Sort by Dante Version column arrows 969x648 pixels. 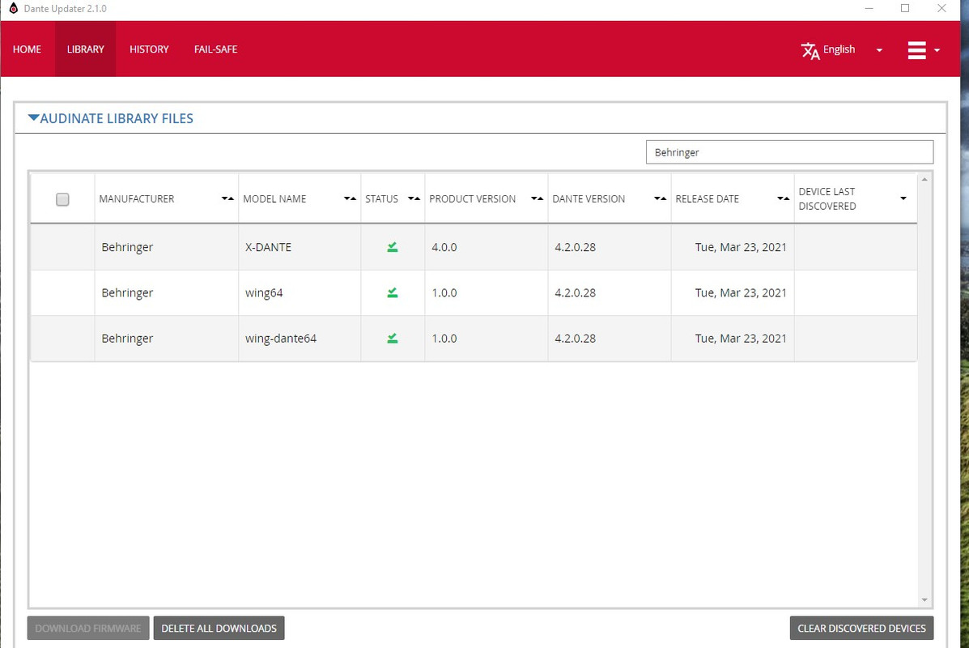click(x=660, y=198)
